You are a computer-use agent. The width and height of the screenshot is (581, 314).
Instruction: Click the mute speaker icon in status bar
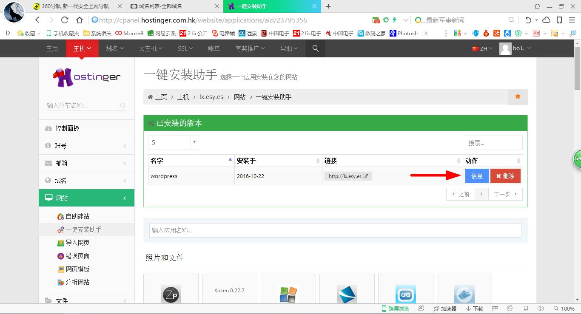click(540, 308)
